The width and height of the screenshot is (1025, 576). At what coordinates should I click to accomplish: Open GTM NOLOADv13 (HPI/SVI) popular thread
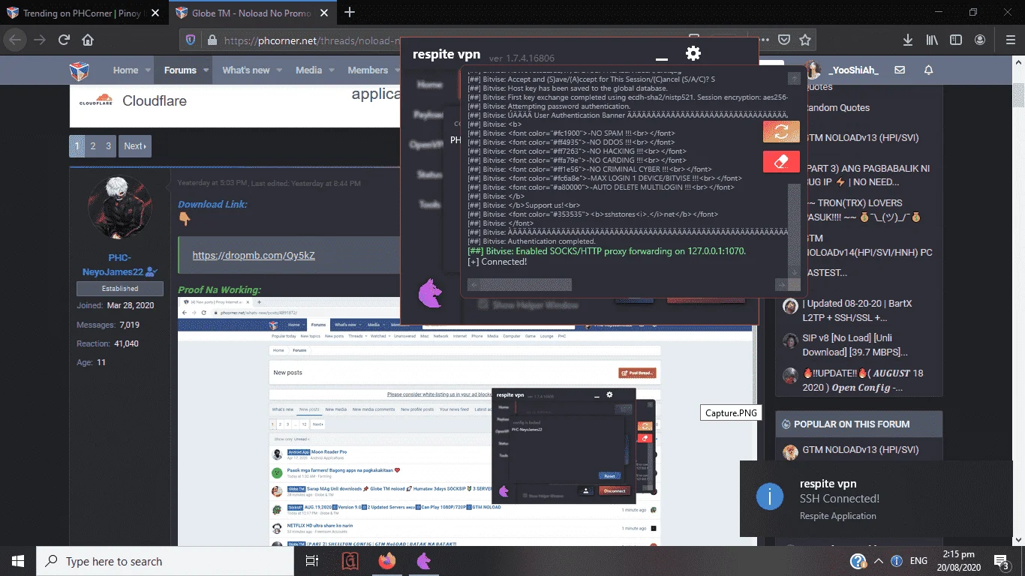click(x=860, y=450)
